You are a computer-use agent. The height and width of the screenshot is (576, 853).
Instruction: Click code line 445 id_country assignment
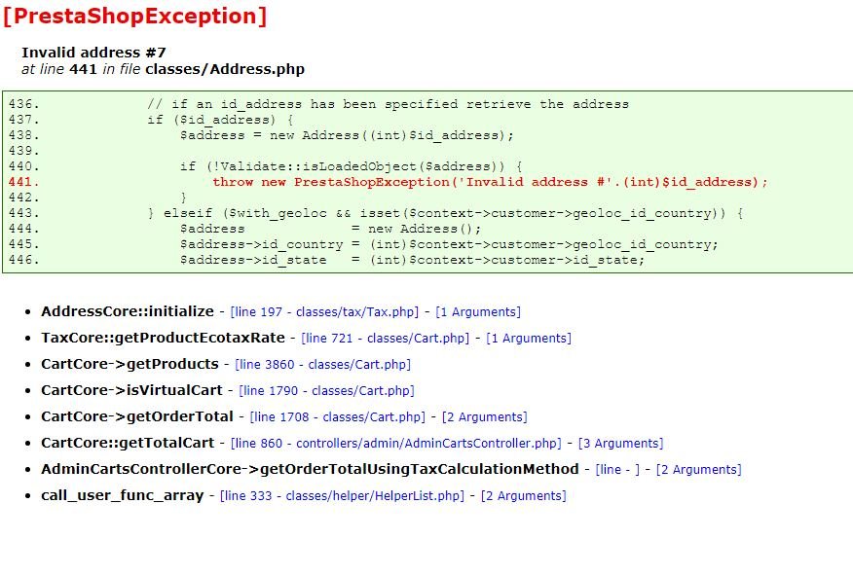point(449,244)
